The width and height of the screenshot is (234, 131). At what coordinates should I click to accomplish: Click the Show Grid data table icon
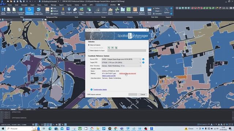click(149, 11)
